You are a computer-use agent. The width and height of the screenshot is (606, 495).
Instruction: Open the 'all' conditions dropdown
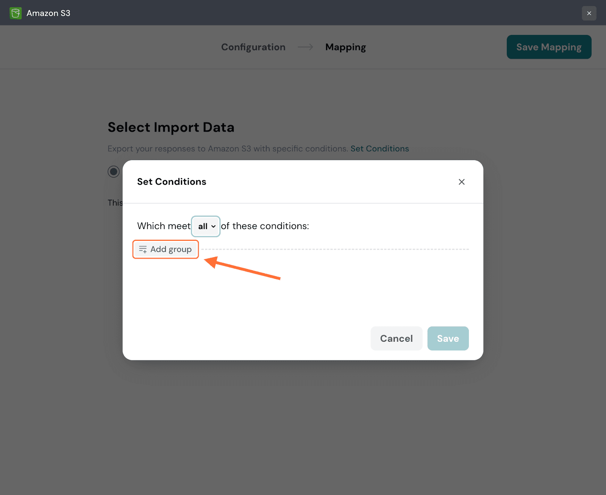click(x=206, y=226)
